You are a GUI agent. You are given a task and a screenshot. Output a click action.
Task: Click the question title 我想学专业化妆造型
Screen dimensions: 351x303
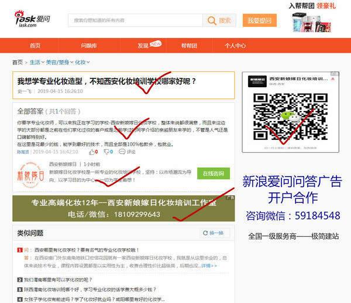[107, 81]
